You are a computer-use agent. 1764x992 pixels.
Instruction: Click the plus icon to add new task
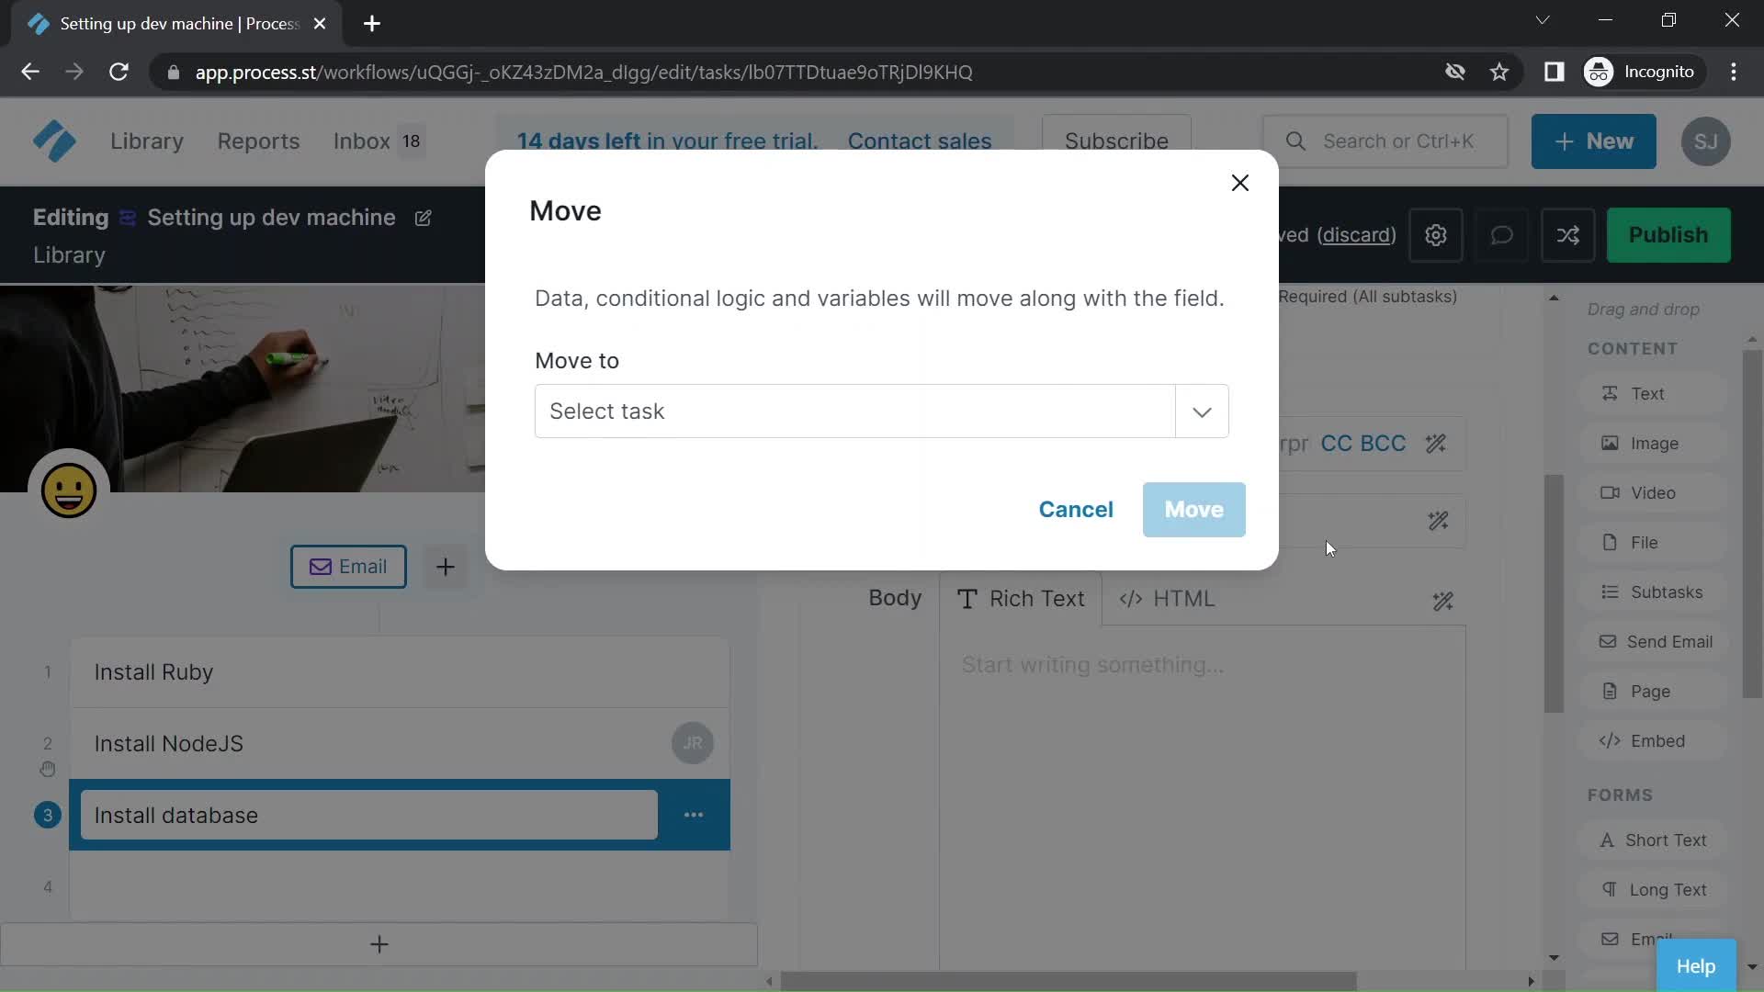click(x=379, y=945)
